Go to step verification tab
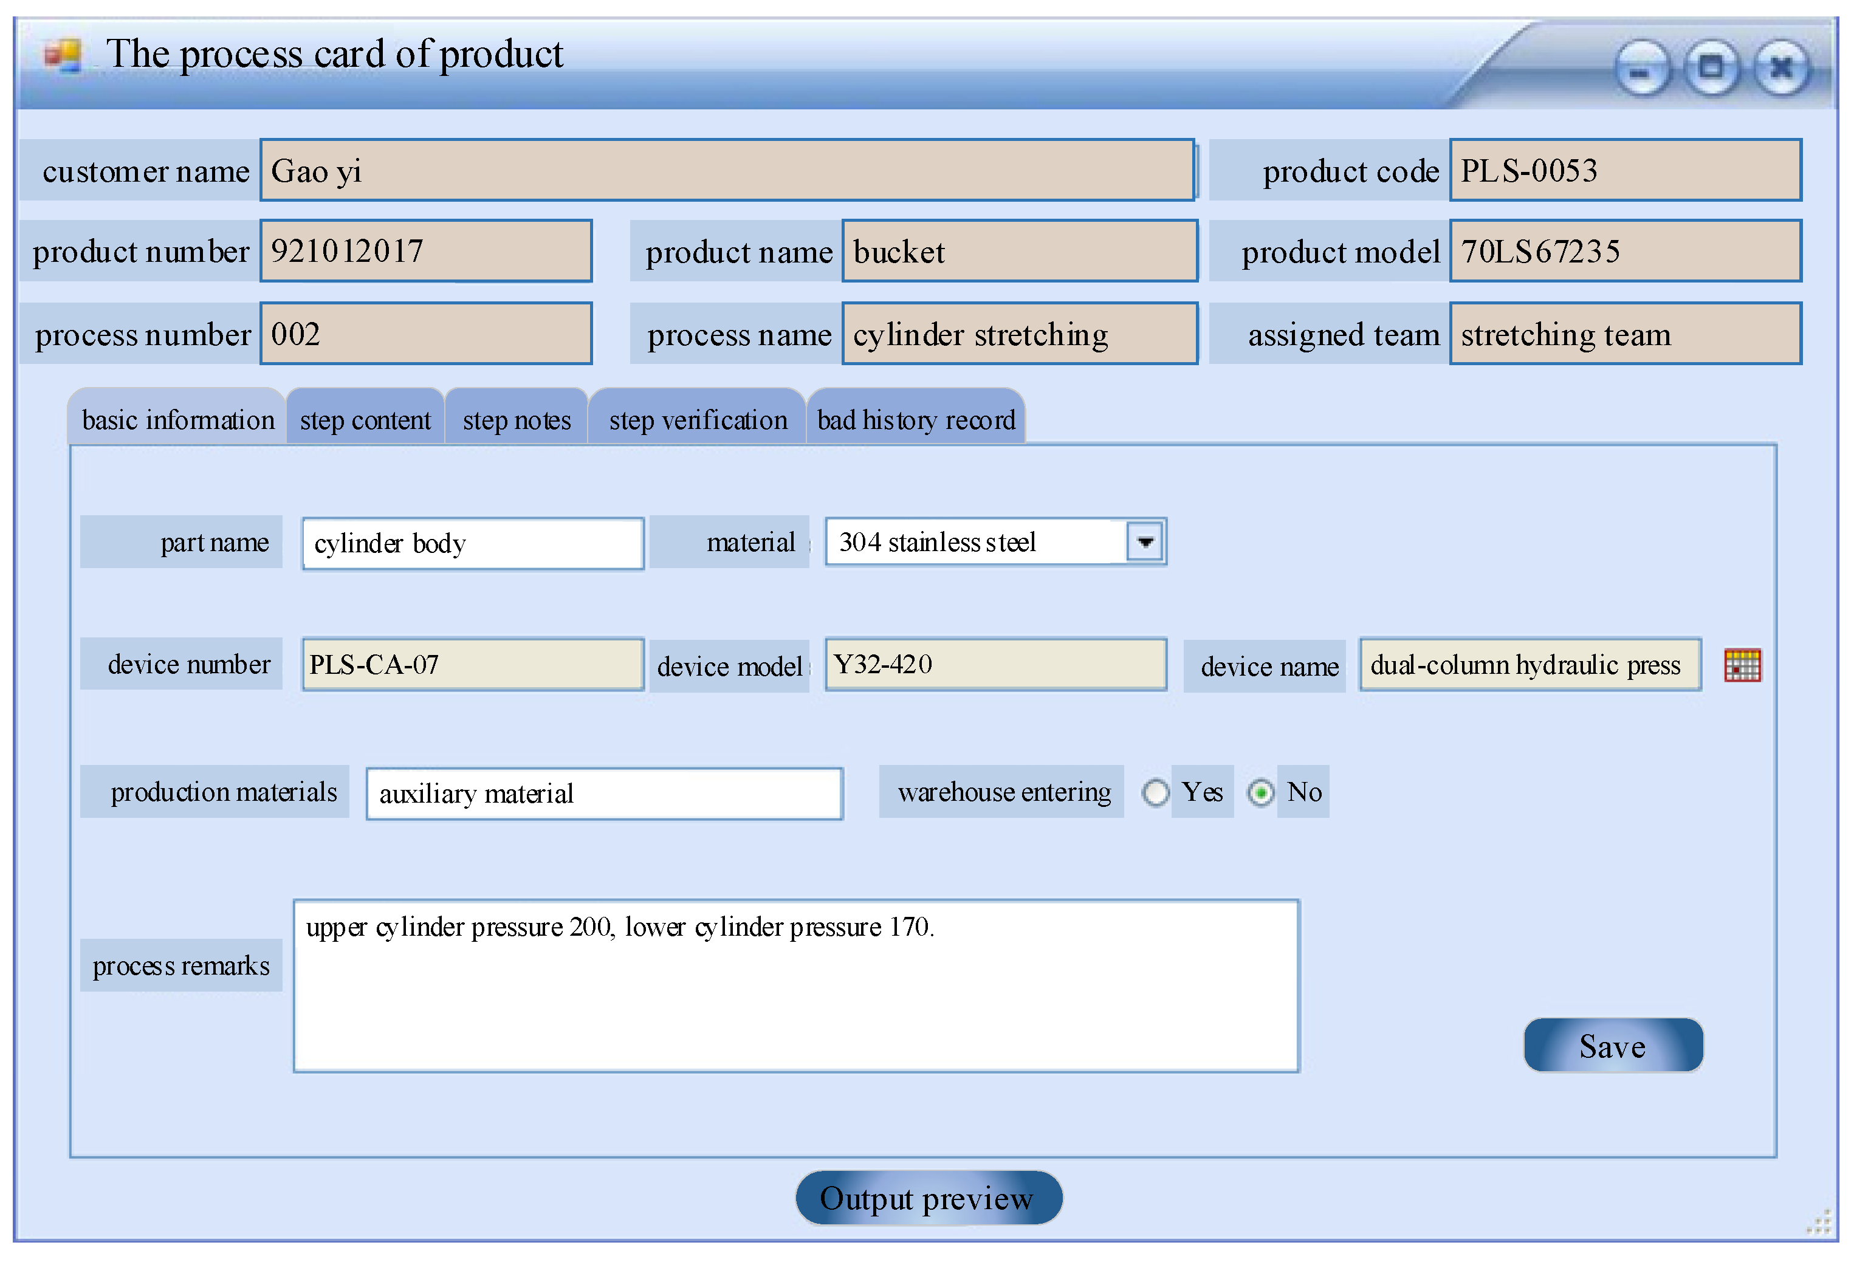The height and width of the screenshot is (1262, 1854). pyautogui.click(x=697, y=420)
